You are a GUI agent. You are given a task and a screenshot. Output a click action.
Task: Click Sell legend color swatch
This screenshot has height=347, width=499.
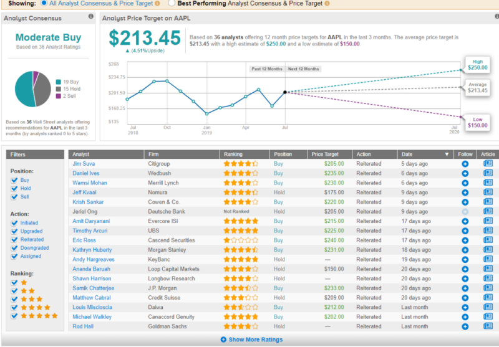click(x=58, y=96)
